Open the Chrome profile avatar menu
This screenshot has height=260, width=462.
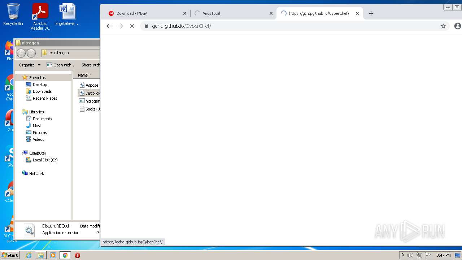tap(458, 26)
